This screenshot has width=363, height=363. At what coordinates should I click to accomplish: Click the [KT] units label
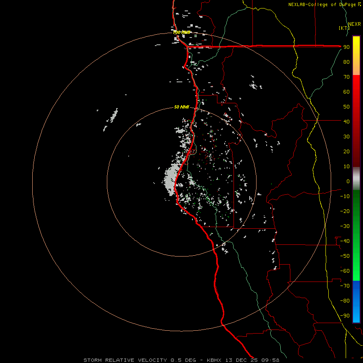coord(344,28)
